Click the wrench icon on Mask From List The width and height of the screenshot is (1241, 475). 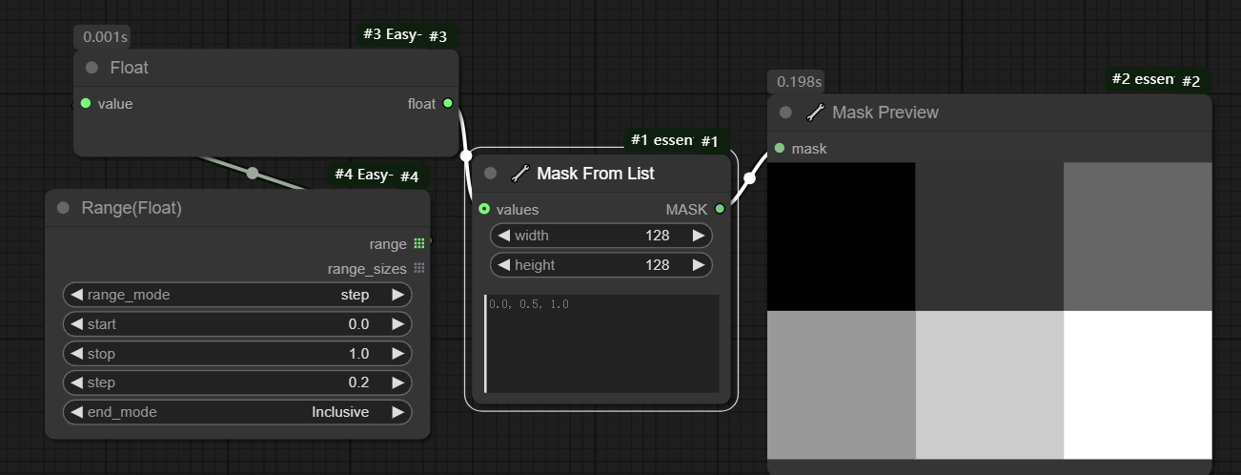519,174
